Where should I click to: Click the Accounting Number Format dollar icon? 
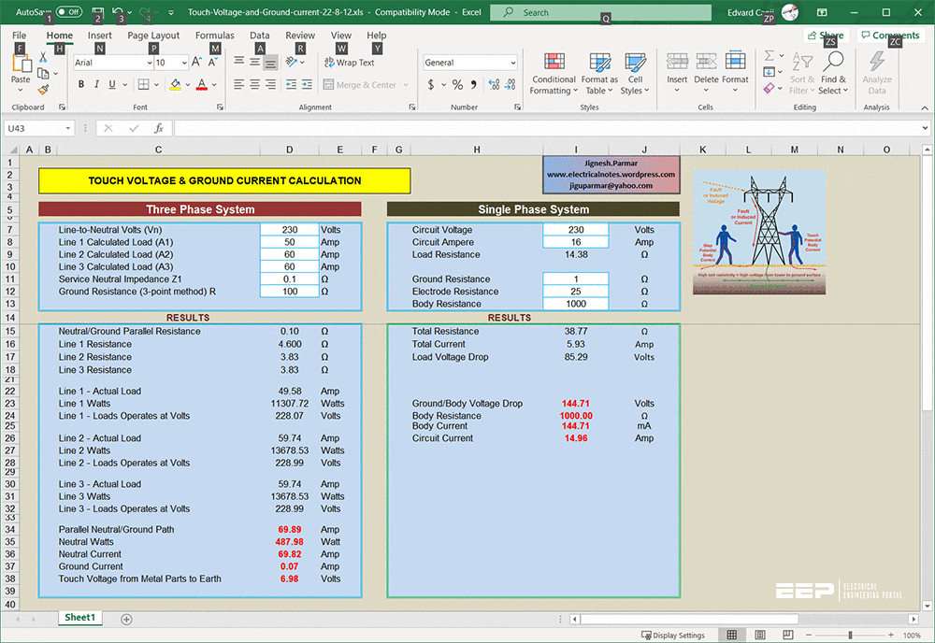(x=431, y=85)
